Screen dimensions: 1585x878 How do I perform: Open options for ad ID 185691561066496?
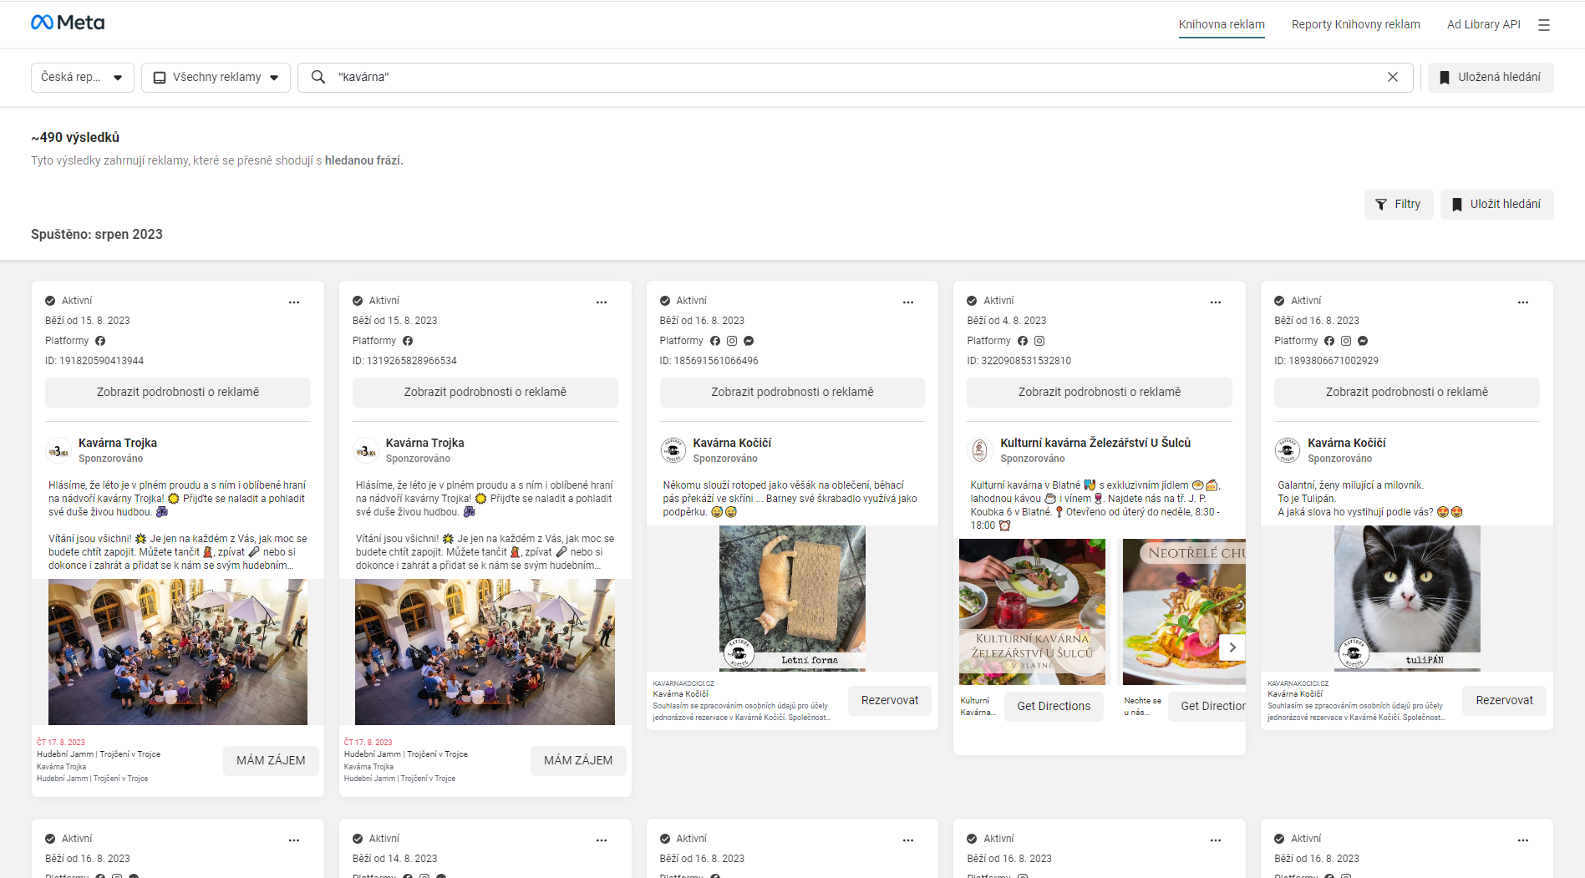tap(908, 302)
